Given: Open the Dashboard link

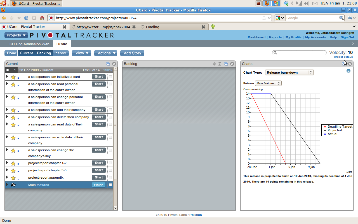Looking at the screenshot, I should tap(256, 37).
